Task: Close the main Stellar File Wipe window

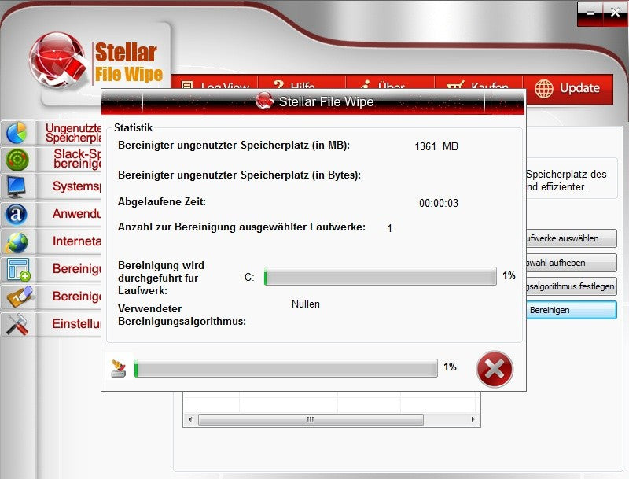Action: click(x=616, y=13)
